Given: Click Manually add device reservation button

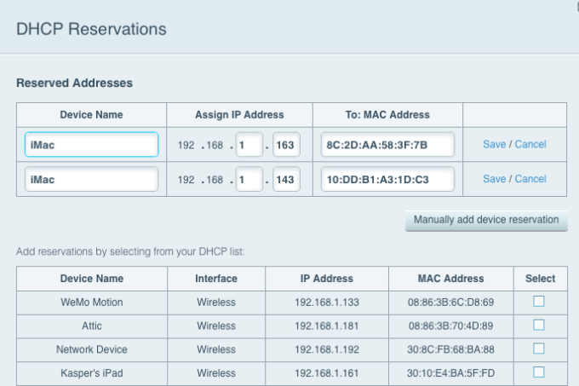Looking at the screenshot, I should pos(485,220).
